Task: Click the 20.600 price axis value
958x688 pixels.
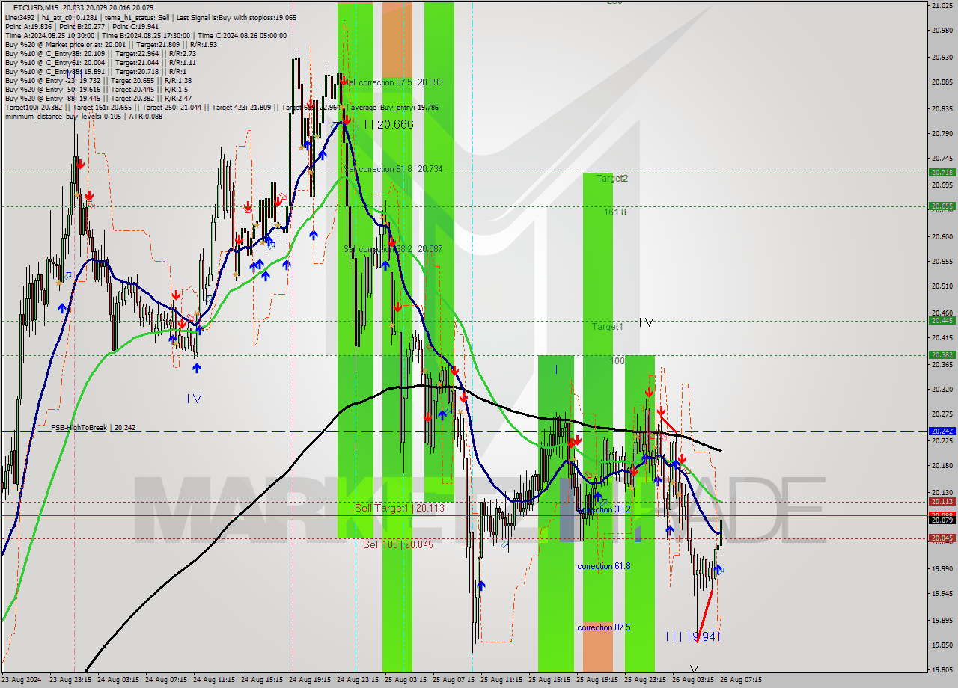Action: point(942,236)
